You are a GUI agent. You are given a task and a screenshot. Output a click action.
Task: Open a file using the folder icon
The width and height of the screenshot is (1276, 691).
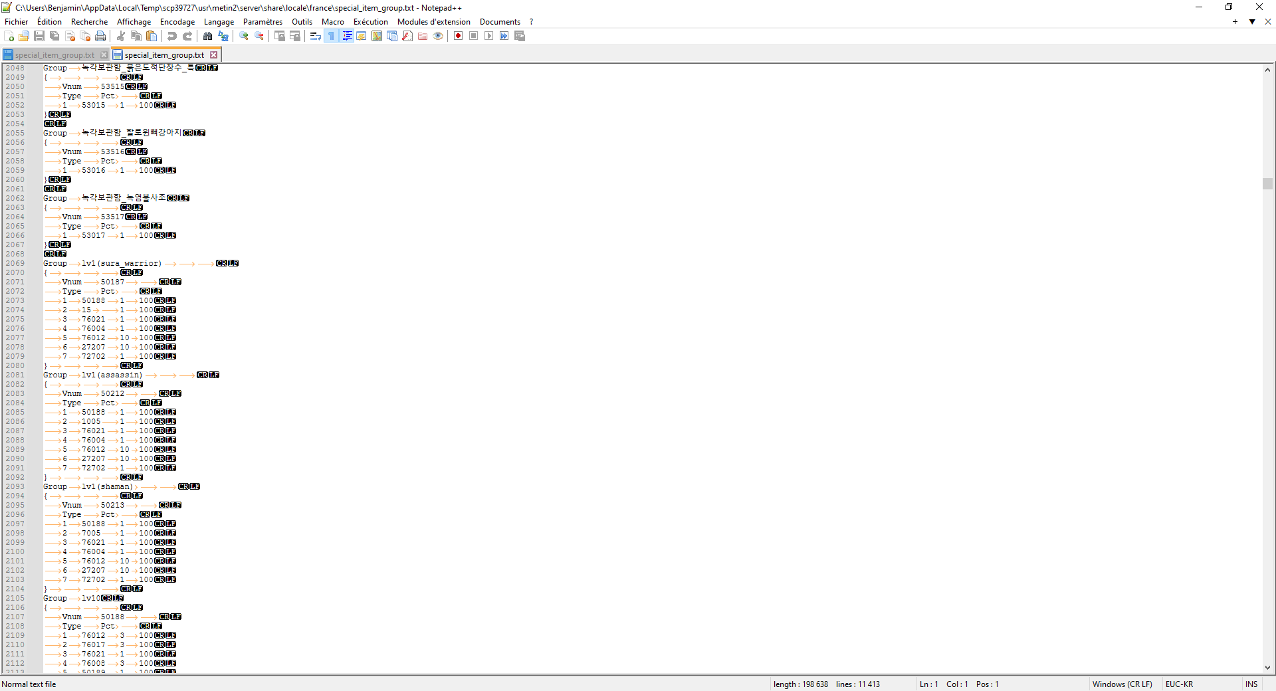(24, 36)
